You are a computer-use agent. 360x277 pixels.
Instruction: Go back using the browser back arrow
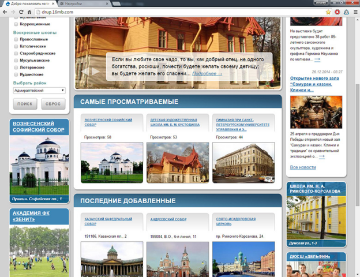pos(5,12)
